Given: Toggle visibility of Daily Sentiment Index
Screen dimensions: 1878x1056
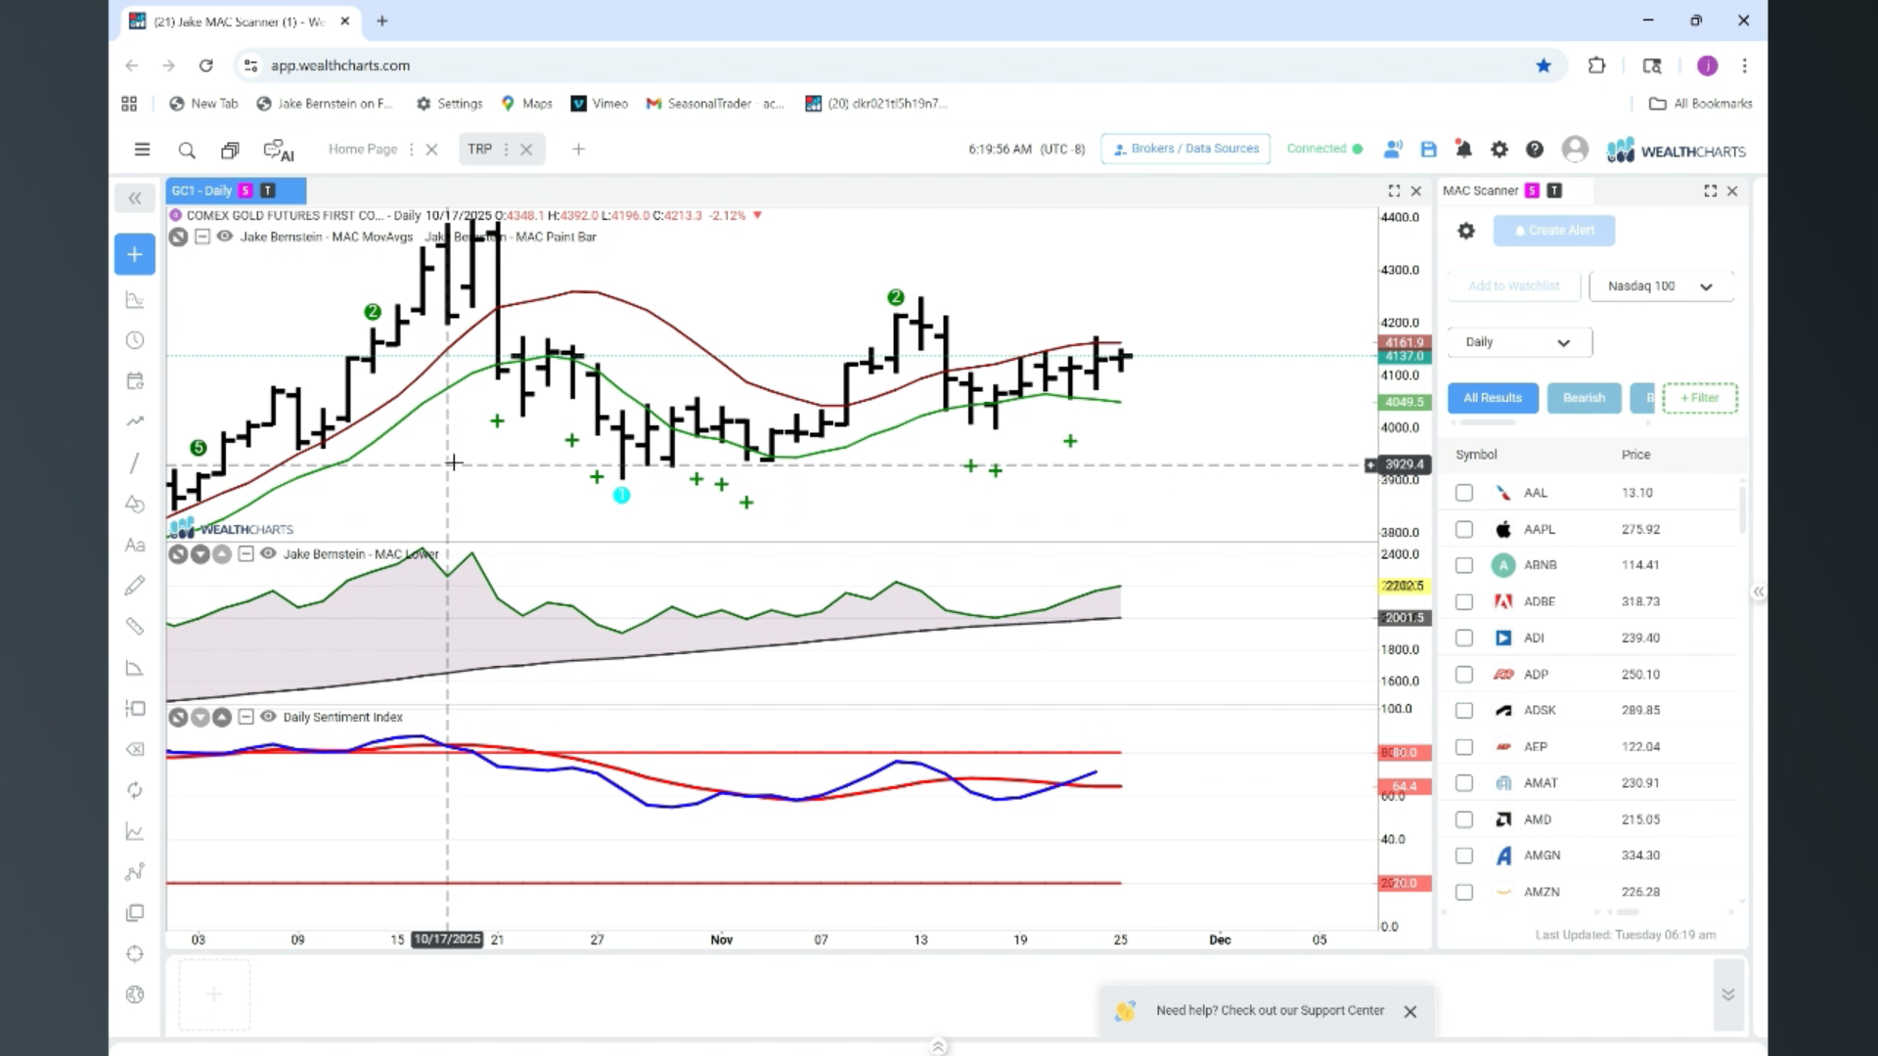Looking at the screenshot, I should pyautogui.click(x=268, y=717).
